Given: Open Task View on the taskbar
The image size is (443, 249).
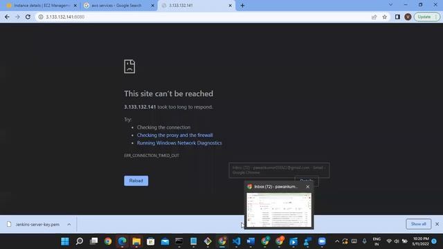Looking at the screenshot, I should pyautogui.click(x=93, y=241).
